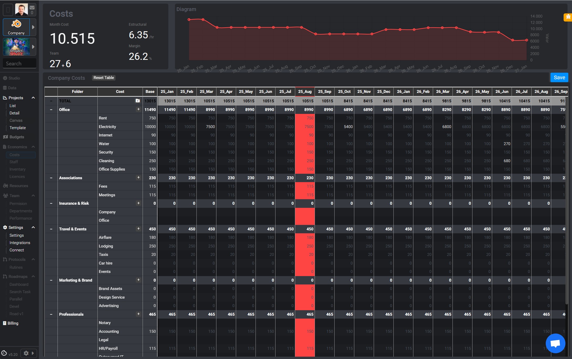Open the gear settings at sidebar bottom
The width and height of the screenshot is (572, 359).
pyautogui.click(x=26, y=353)
